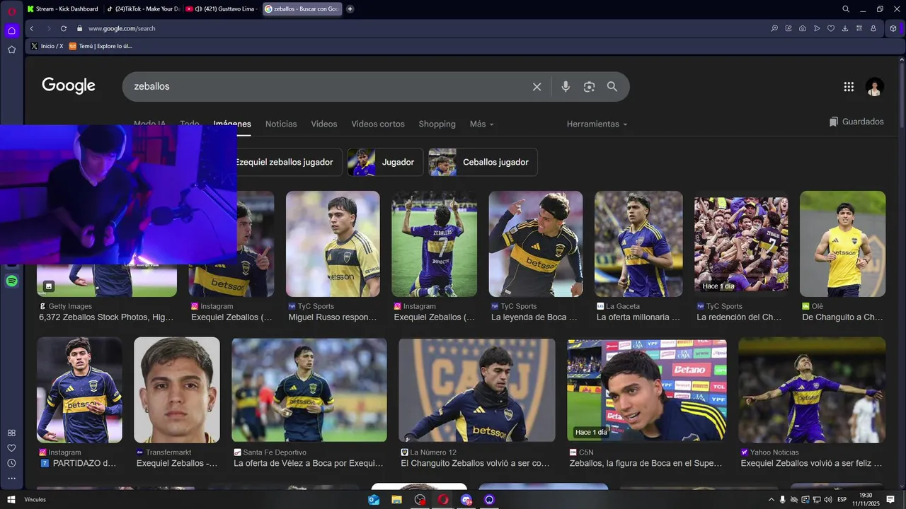906x509 pixels.
Task: Search by image with Google Lens
Action: [589, 86]
